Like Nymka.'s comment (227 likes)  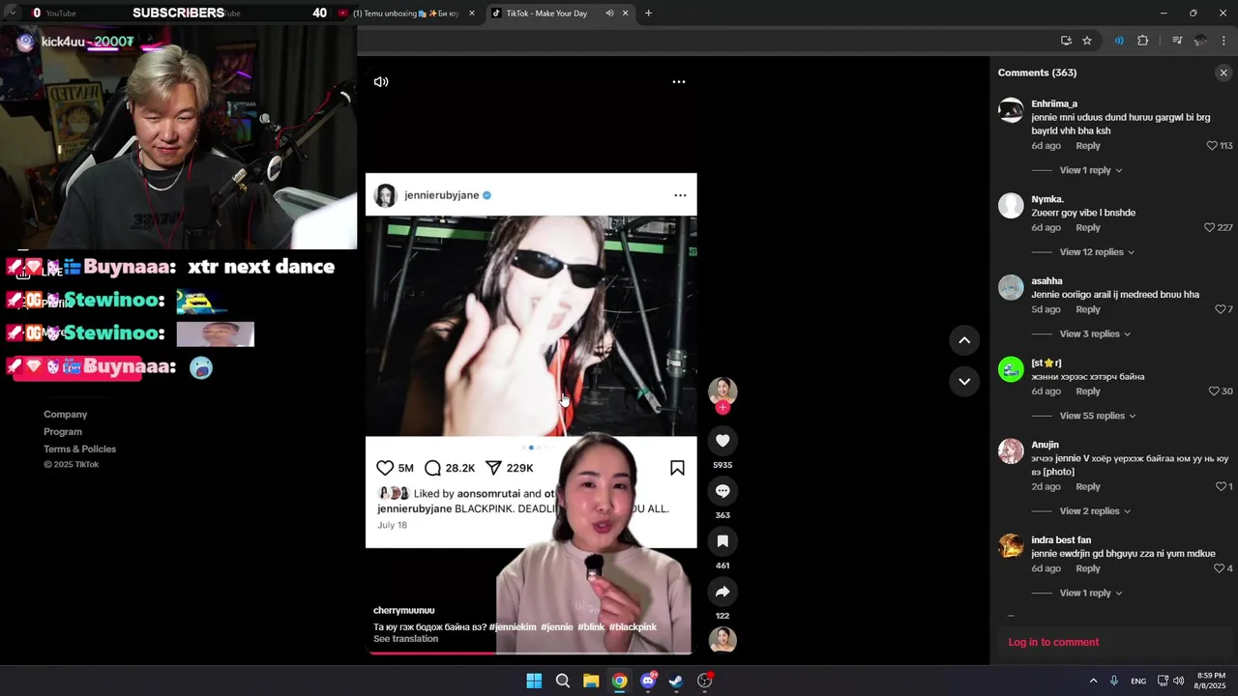(1209, 228)
